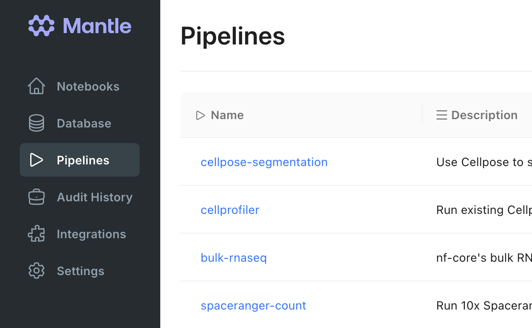Go to the Database section
The image size is (532, 328).
pyautogui.click(x=84, y=123)
